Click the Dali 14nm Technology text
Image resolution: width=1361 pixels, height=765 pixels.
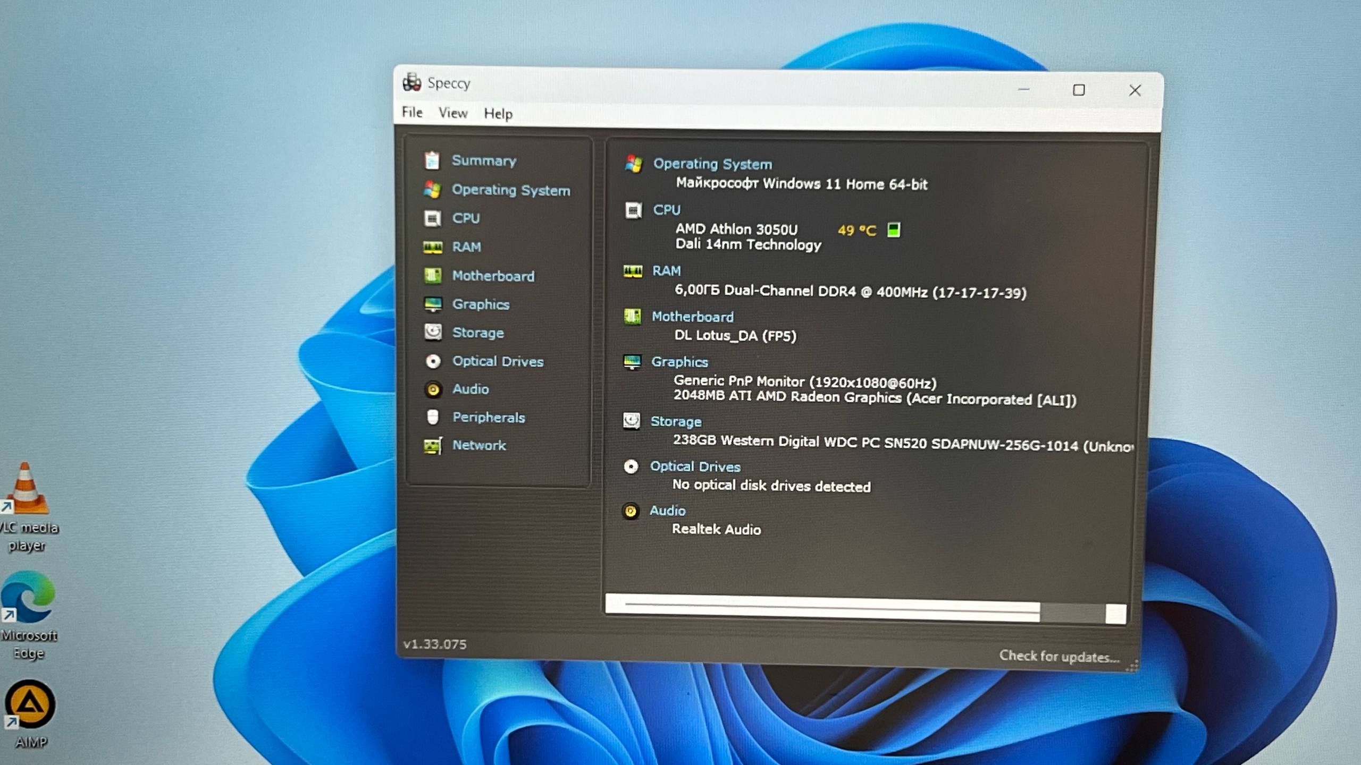point(748,244)
